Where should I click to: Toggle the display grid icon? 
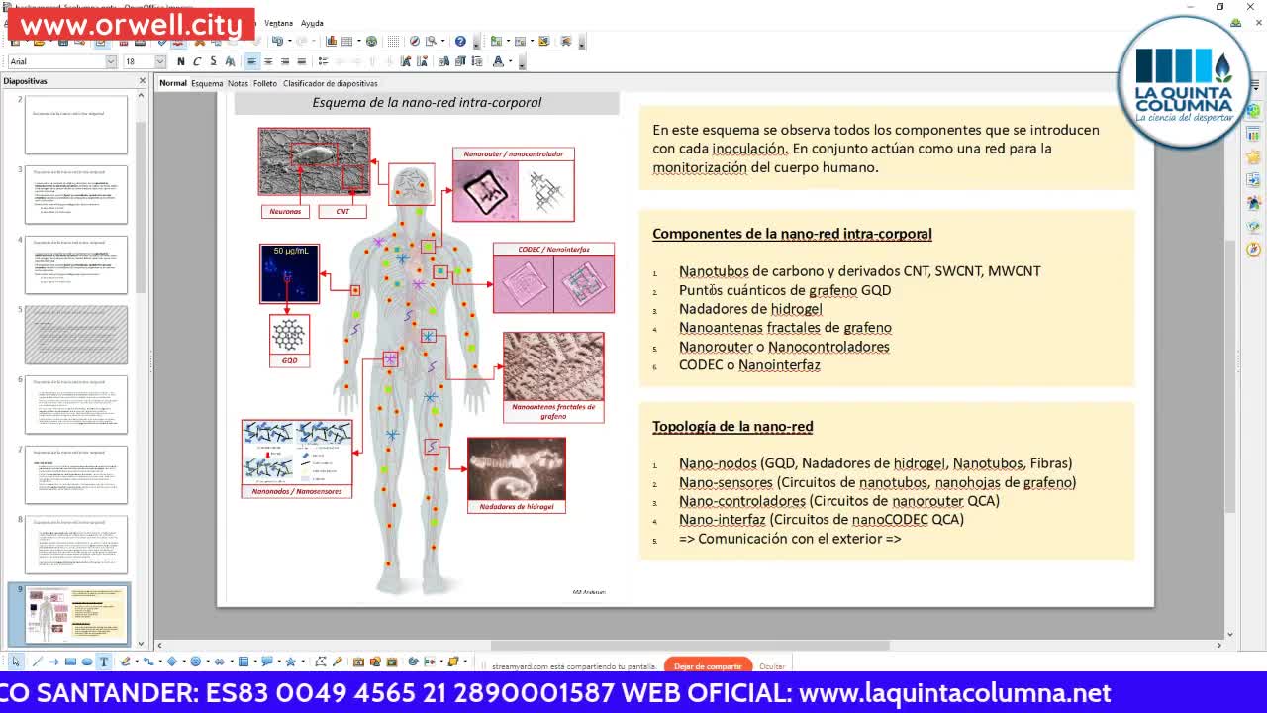[393, 41]
